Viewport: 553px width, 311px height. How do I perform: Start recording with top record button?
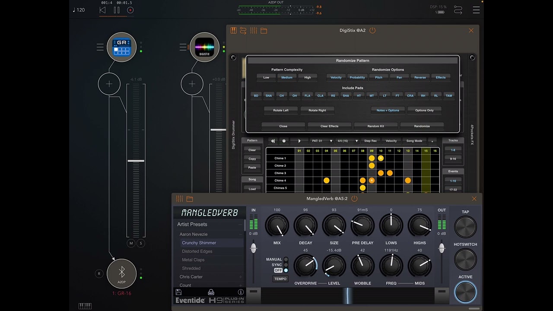(x=130, y=10)
